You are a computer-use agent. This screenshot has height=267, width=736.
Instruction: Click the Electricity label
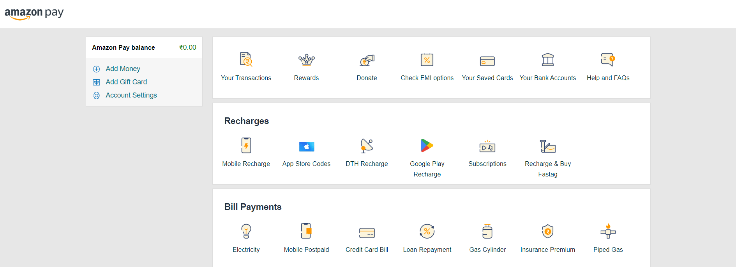pyautogui.click(x=246, y=250)
